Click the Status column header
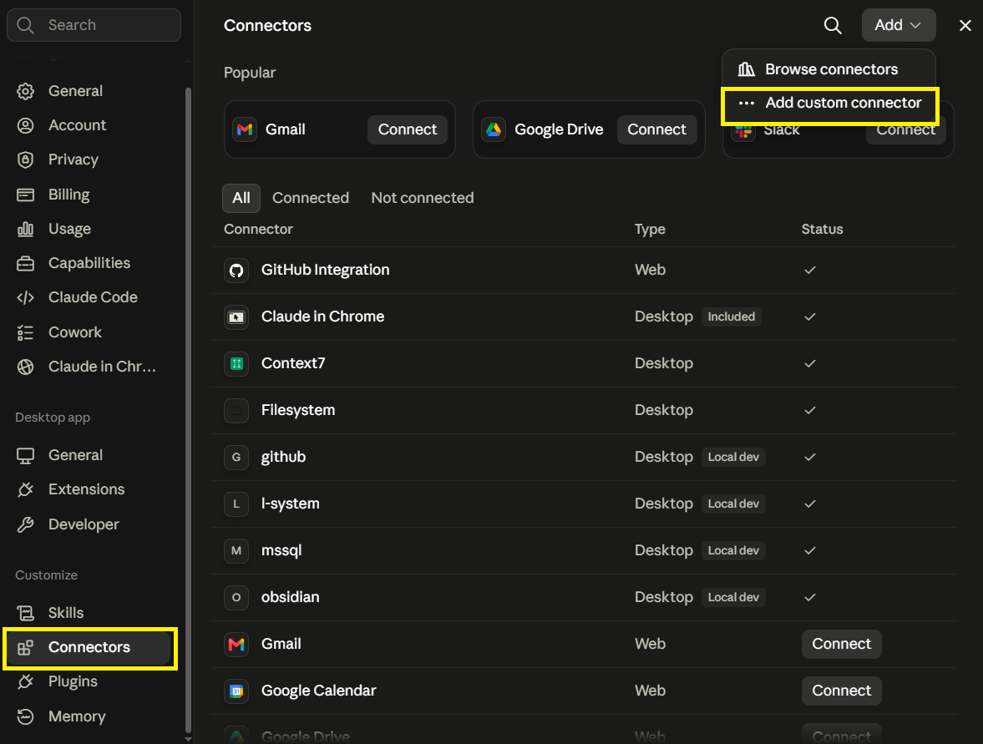983x744 pixels. click(x=822, y=230)
